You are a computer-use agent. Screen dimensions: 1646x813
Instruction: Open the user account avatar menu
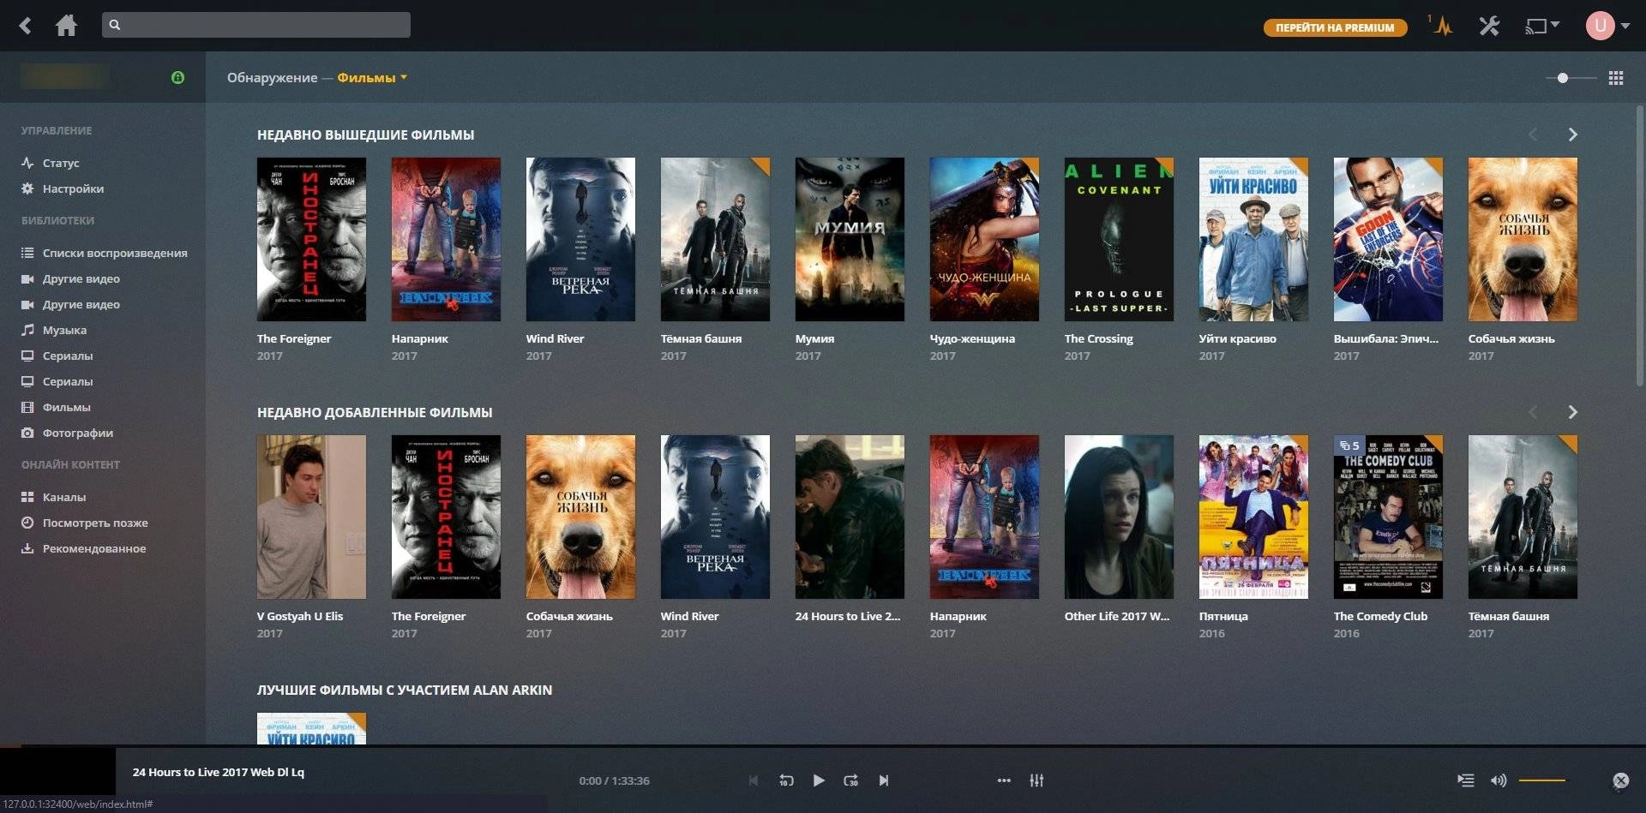coord(1607,26)
